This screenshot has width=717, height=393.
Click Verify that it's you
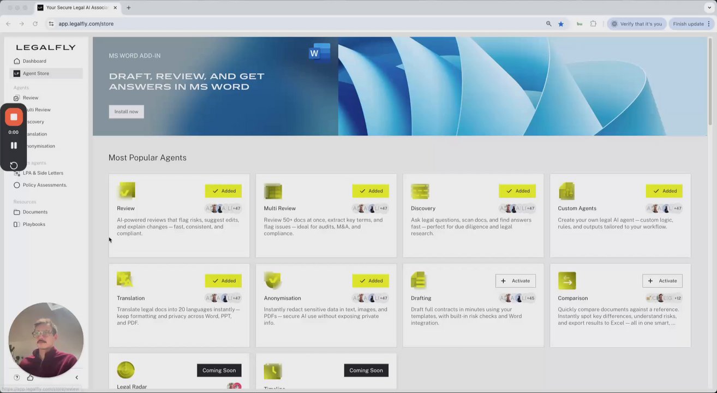point(637,24)
